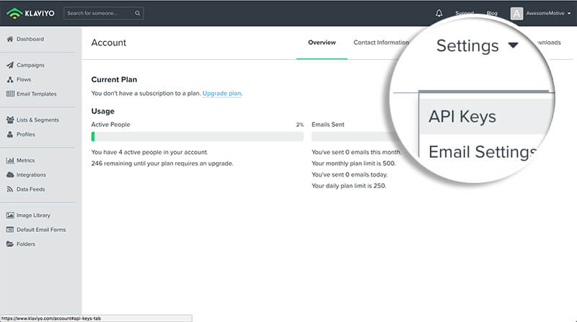The width and height of the screenshot is (577, 322).
Task: Switch to Contact Information tab
Action: tap(382, 43)
